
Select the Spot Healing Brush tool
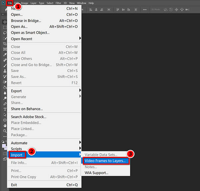coord(5,60)
